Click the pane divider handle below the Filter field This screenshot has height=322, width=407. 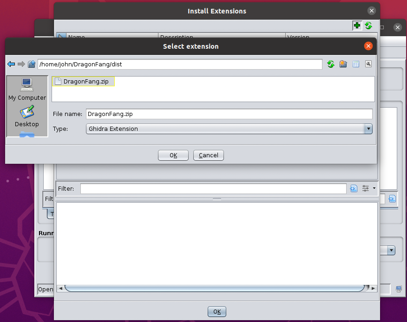(x=217, y=199)
